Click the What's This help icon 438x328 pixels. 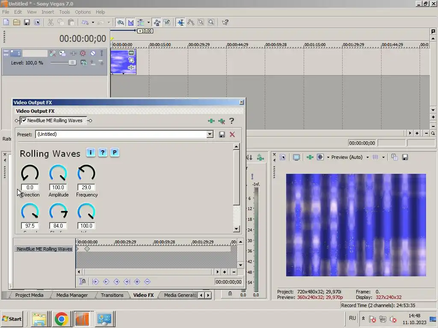coord(225,22)
